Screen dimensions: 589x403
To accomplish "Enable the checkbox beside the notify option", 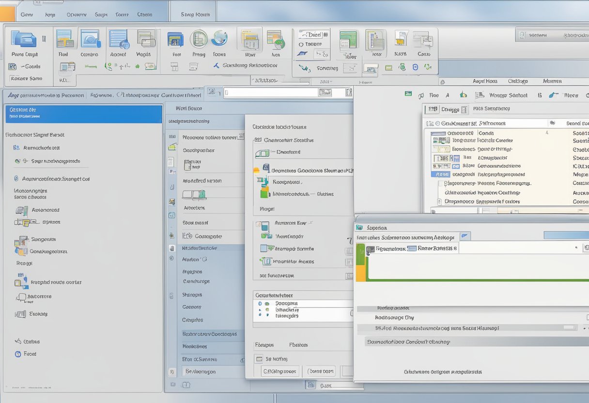I will (260, 359).
